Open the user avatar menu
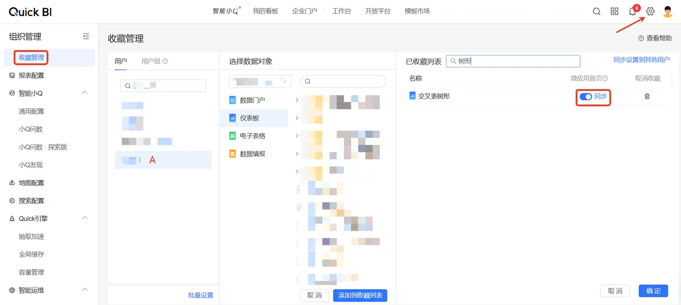Screen dimensions: 681x305 tap(668, 11)
